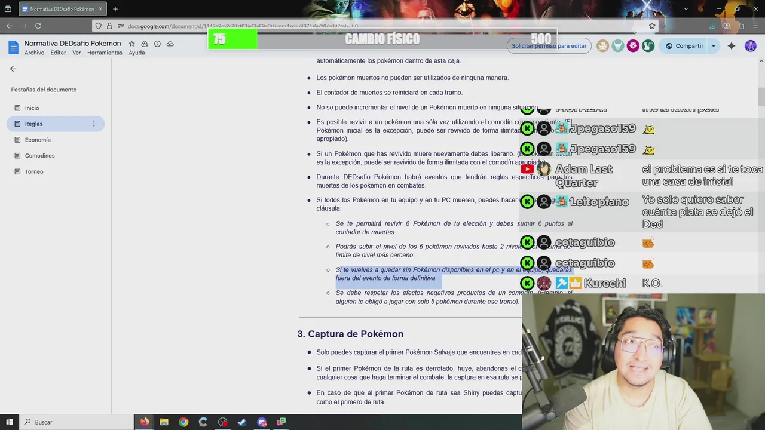The width and height of the screenshot is (765, 430).
Task: Open options menu for Reglas tab
Action: [94, 124]
